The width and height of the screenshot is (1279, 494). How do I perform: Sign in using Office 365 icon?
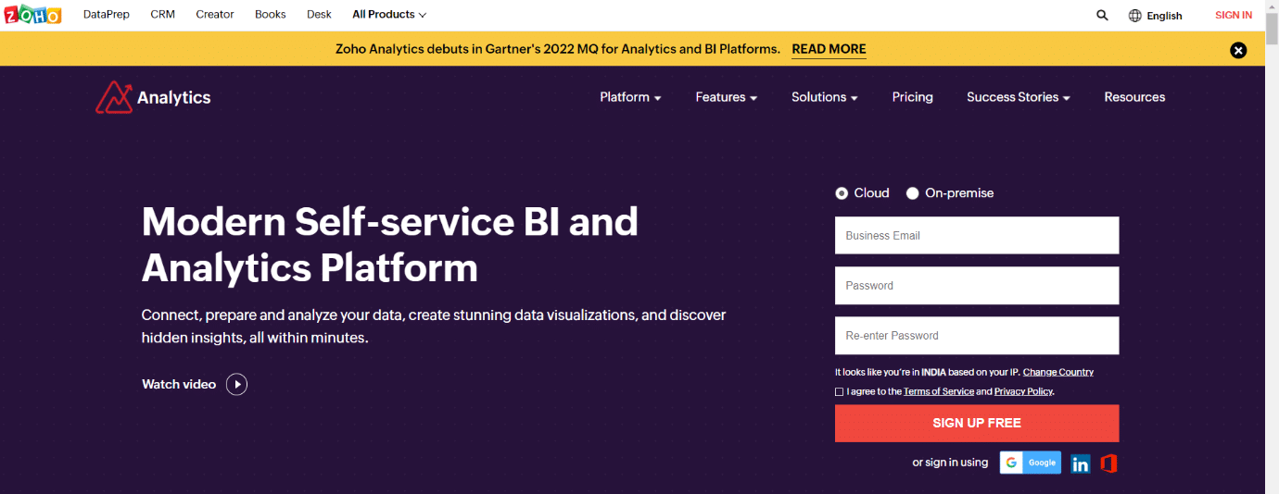pyautogui.click(x=1108, y=463)
